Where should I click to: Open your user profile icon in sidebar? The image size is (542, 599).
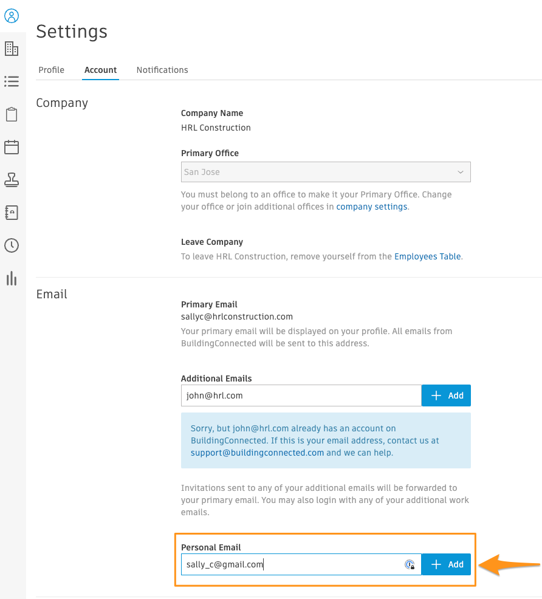point(12,16)
